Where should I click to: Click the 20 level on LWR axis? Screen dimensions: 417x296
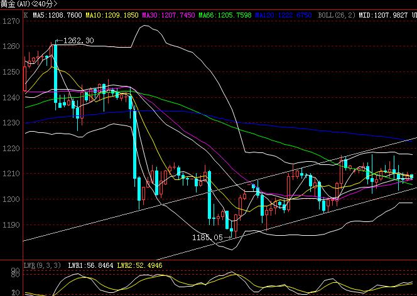pyautogui.click(x=14, y=292)
